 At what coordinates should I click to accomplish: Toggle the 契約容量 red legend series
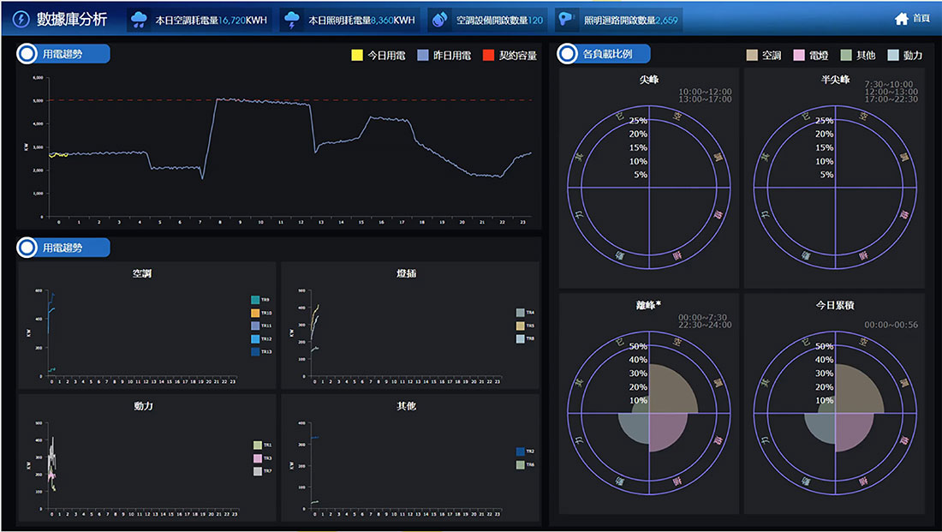tap(489, 56)
